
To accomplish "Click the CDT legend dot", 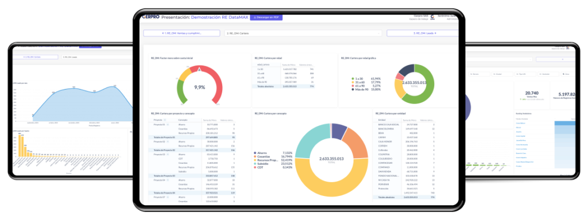I will pos(255,167).
